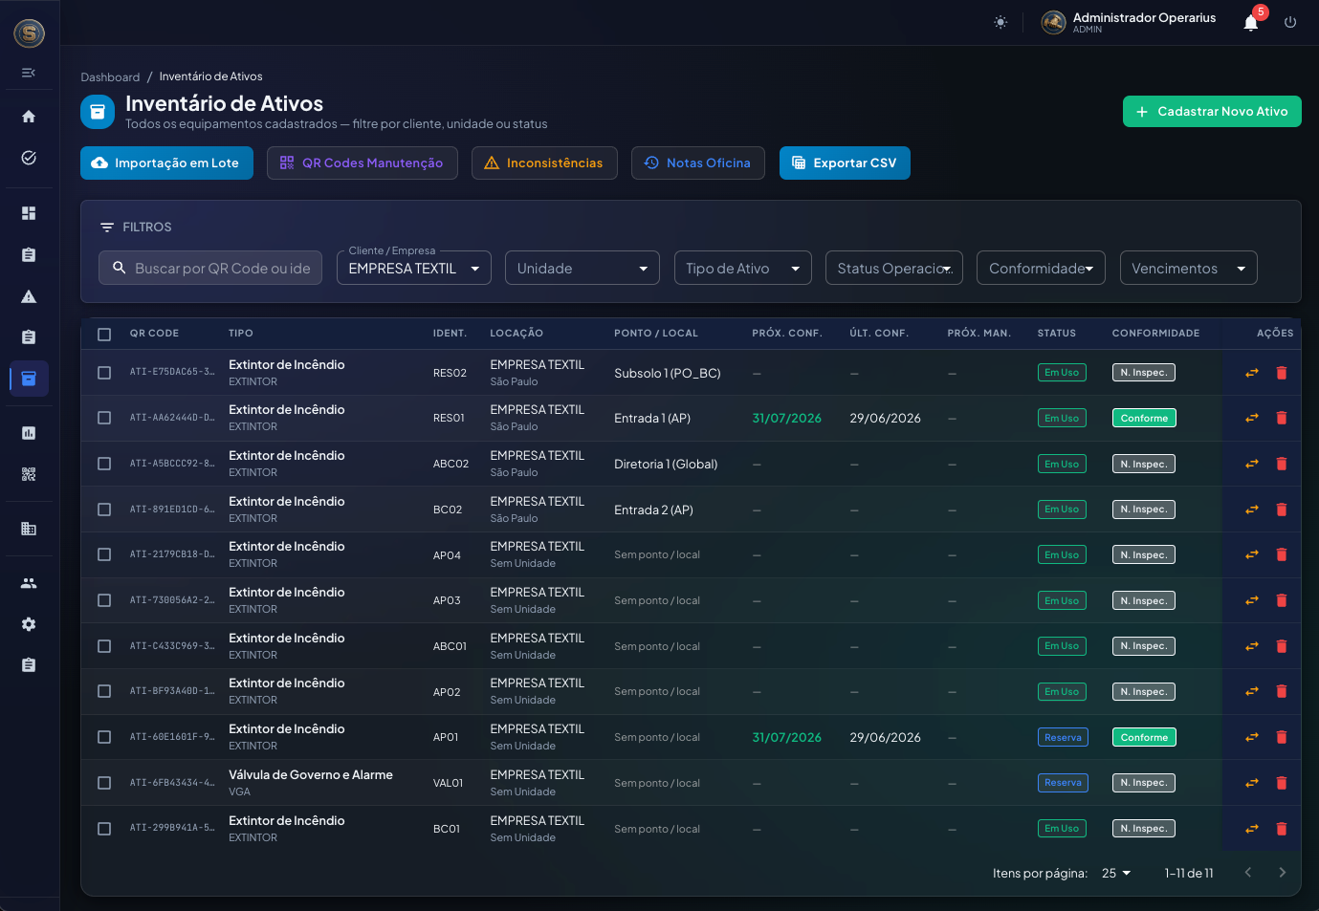Delete asset VAL01 with trash icon
1319x911 pixels.
[x=1282, y=783]
